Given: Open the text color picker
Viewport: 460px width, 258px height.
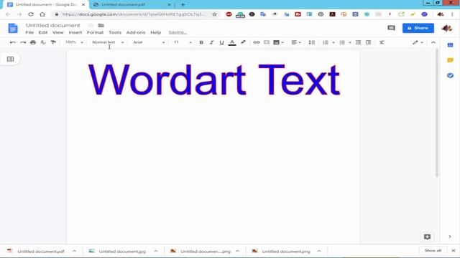Looking at the screenshot, I should (232, 42).
